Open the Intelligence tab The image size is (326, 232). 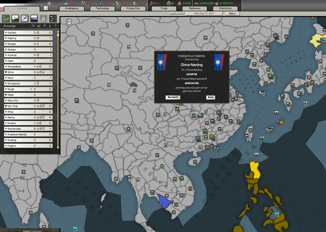pos(72,8)
